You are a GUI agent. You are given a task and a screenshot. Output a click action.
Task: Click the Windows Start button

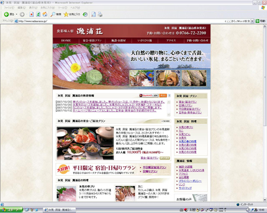coord(11,210)
